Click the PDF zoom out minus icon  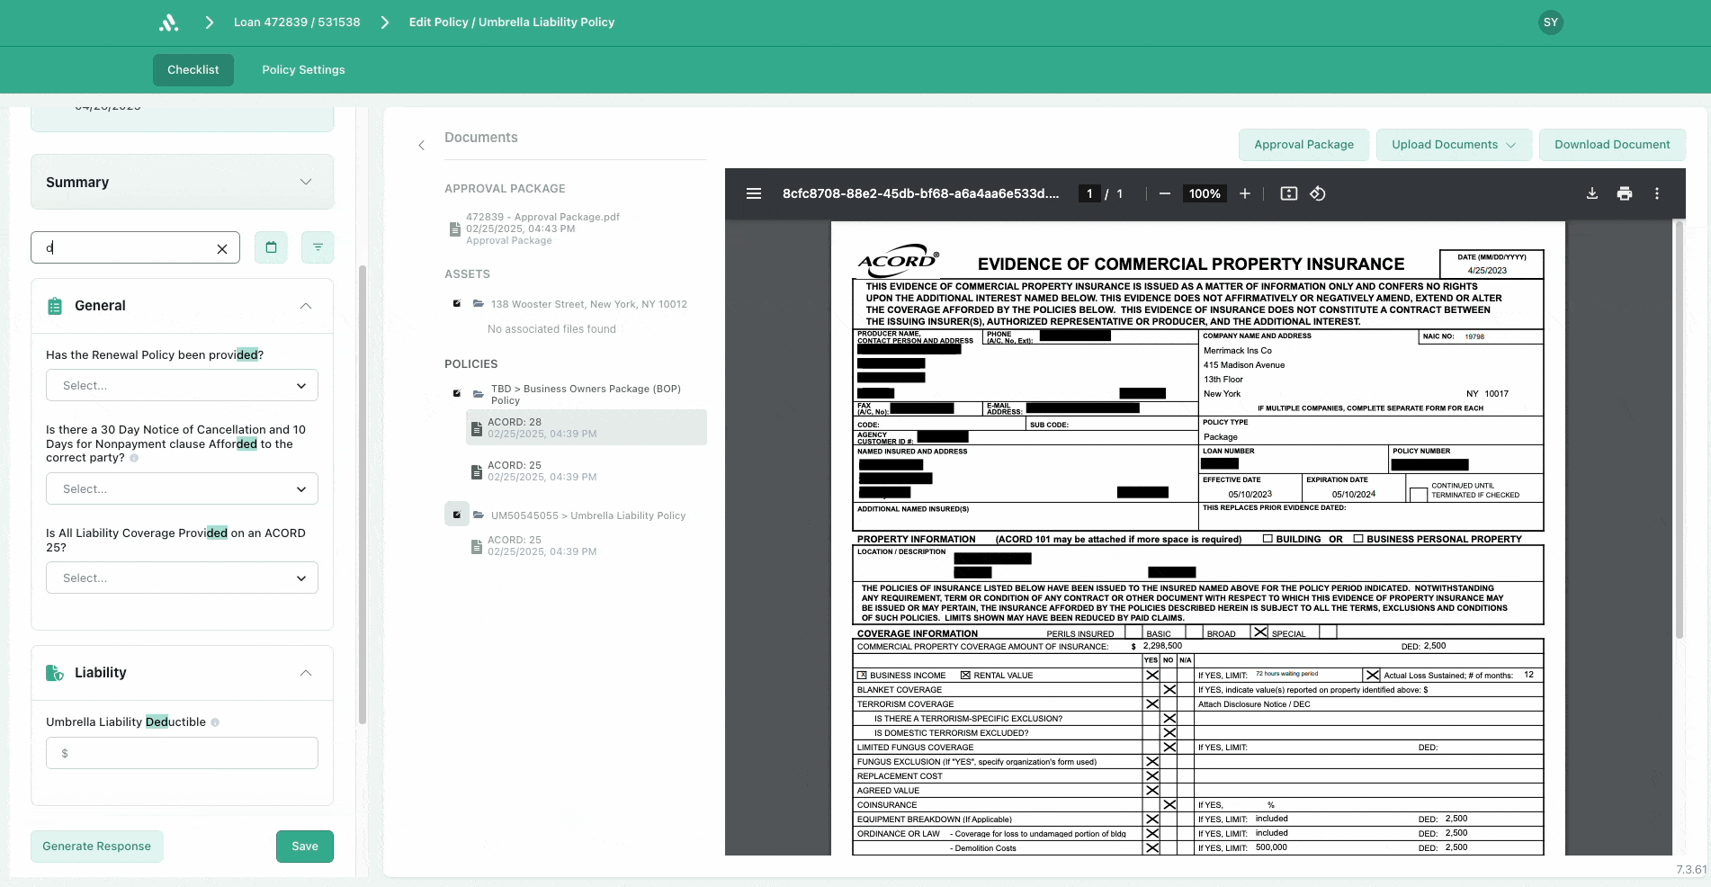(x=1164, y=193)
